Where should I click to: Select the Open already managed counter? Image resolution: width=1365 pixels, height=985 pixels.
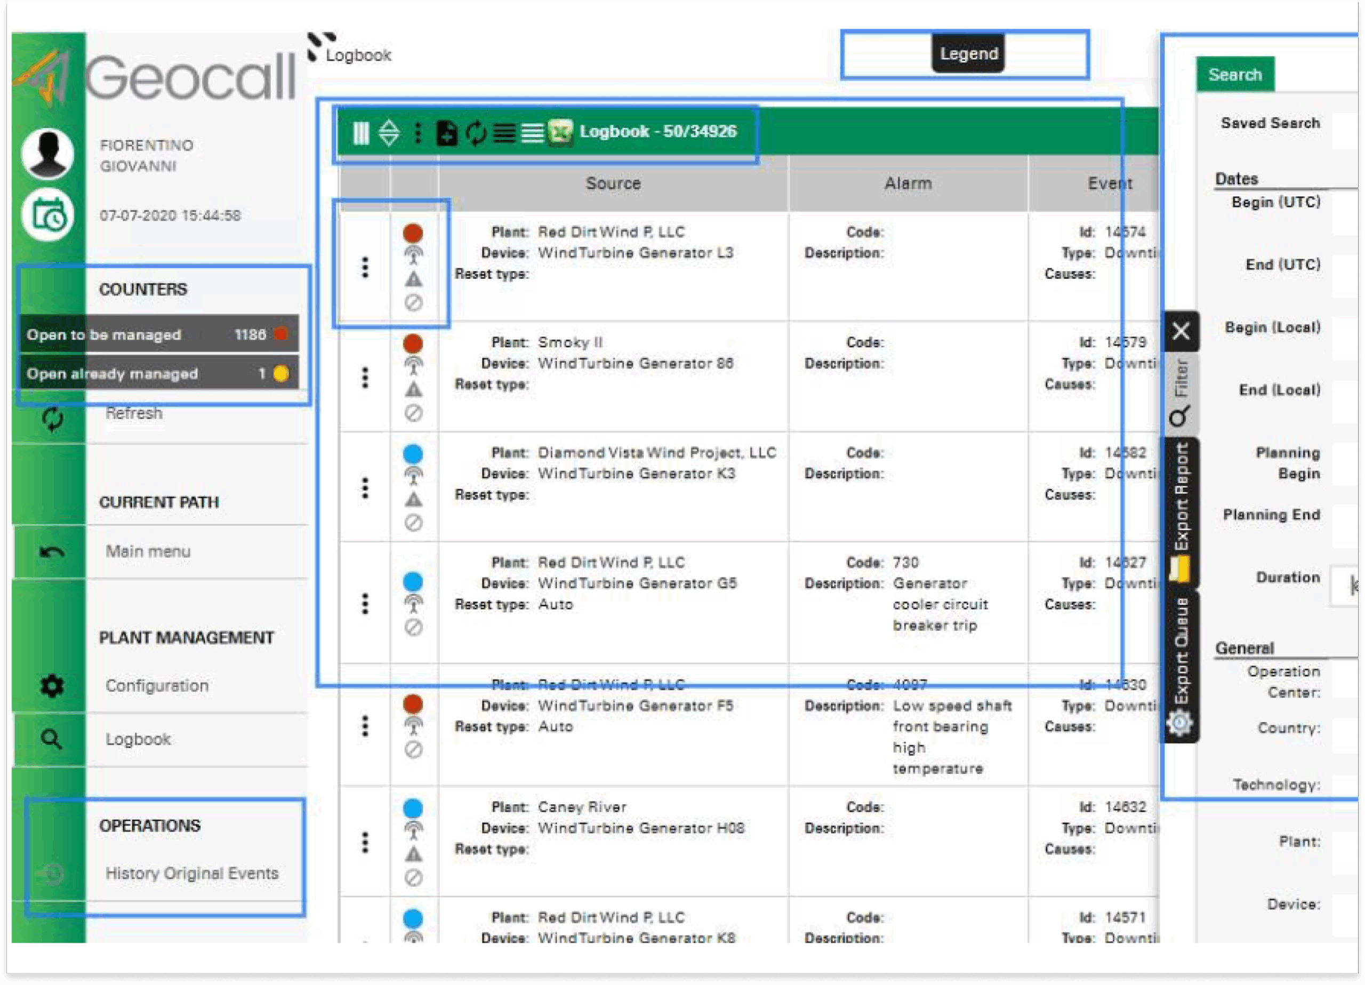point(158,374)
